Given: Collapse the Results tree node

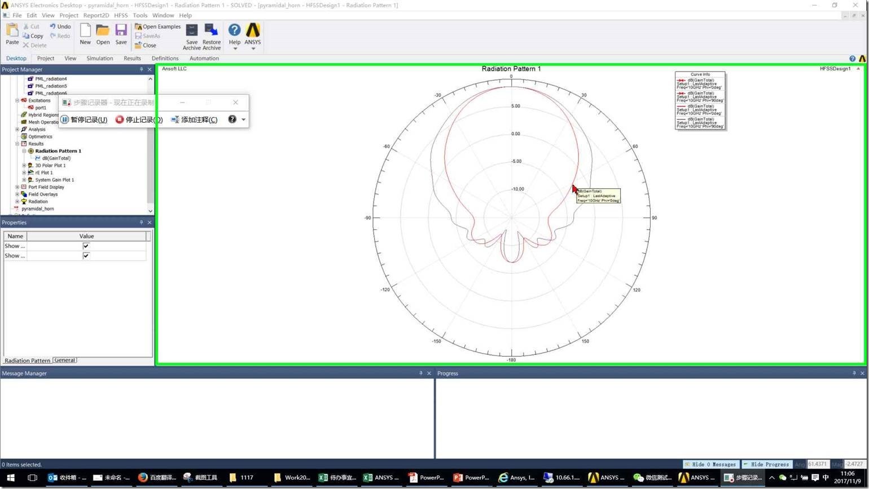Looking at the screenshot, I should click(17, 144).
